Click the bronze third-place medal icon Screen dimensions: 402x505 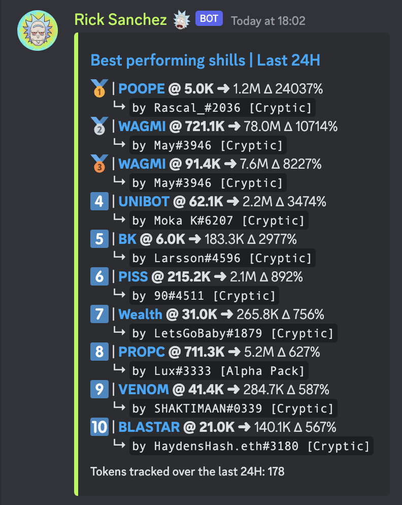99,164
